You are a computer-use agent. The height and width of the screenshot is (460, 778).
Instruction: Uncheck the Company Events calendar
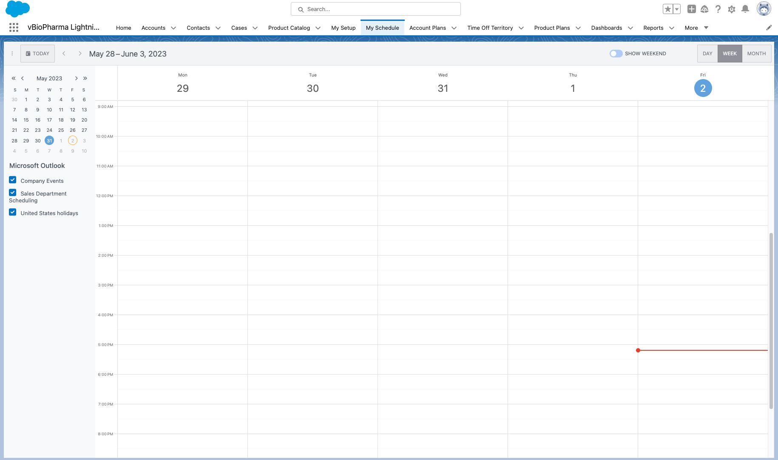[13, 180]
